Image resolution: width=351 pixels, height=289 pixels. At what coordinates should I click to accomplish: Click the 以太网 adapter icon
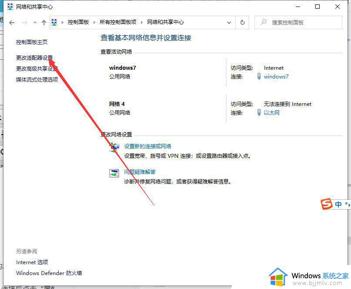pos(259,112)
